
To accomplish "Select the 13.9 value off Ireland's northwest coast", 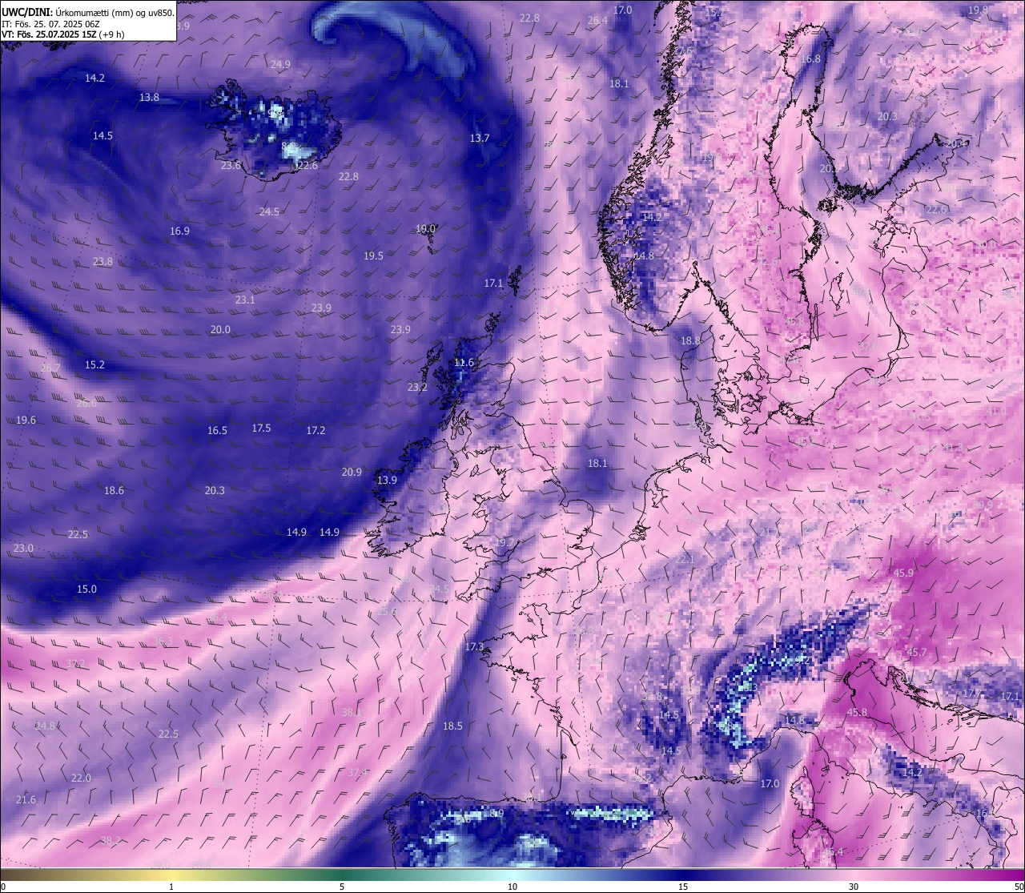I will (x=387, y=480).
